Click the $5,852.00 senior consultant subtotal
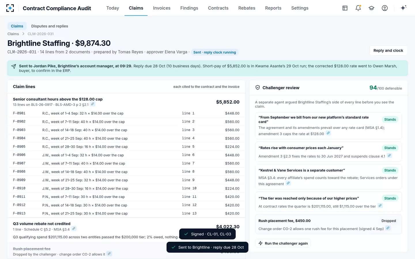The image size is (415, 259). click(x=228, y=102)
